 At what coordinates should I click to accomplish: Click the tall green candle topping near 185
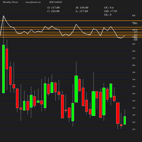point(76,89)
